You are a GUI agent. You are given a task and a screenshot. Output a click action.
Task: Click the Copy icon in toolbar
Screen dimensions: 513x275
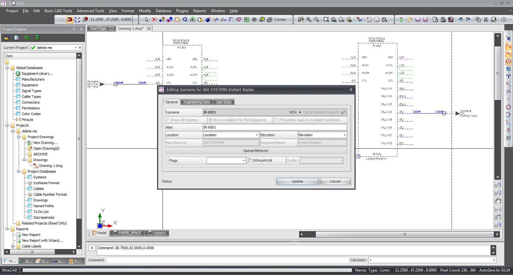(x=478, y=20)
